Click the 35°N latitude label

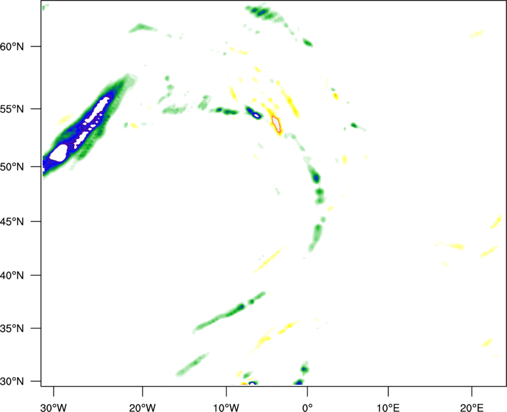pos(12,328)
